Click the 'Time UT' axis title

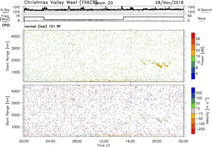(104, 145)
